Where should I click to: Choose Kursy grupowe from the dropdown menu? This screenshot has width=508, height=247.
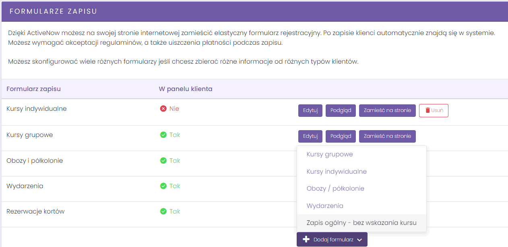361,154
